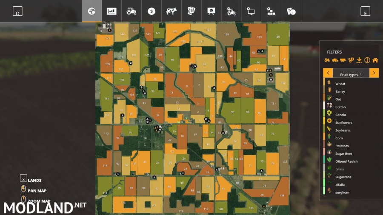Toggle the exclamation mark filter icon
Screen dimensions: 383x215
tap(367, 60)
